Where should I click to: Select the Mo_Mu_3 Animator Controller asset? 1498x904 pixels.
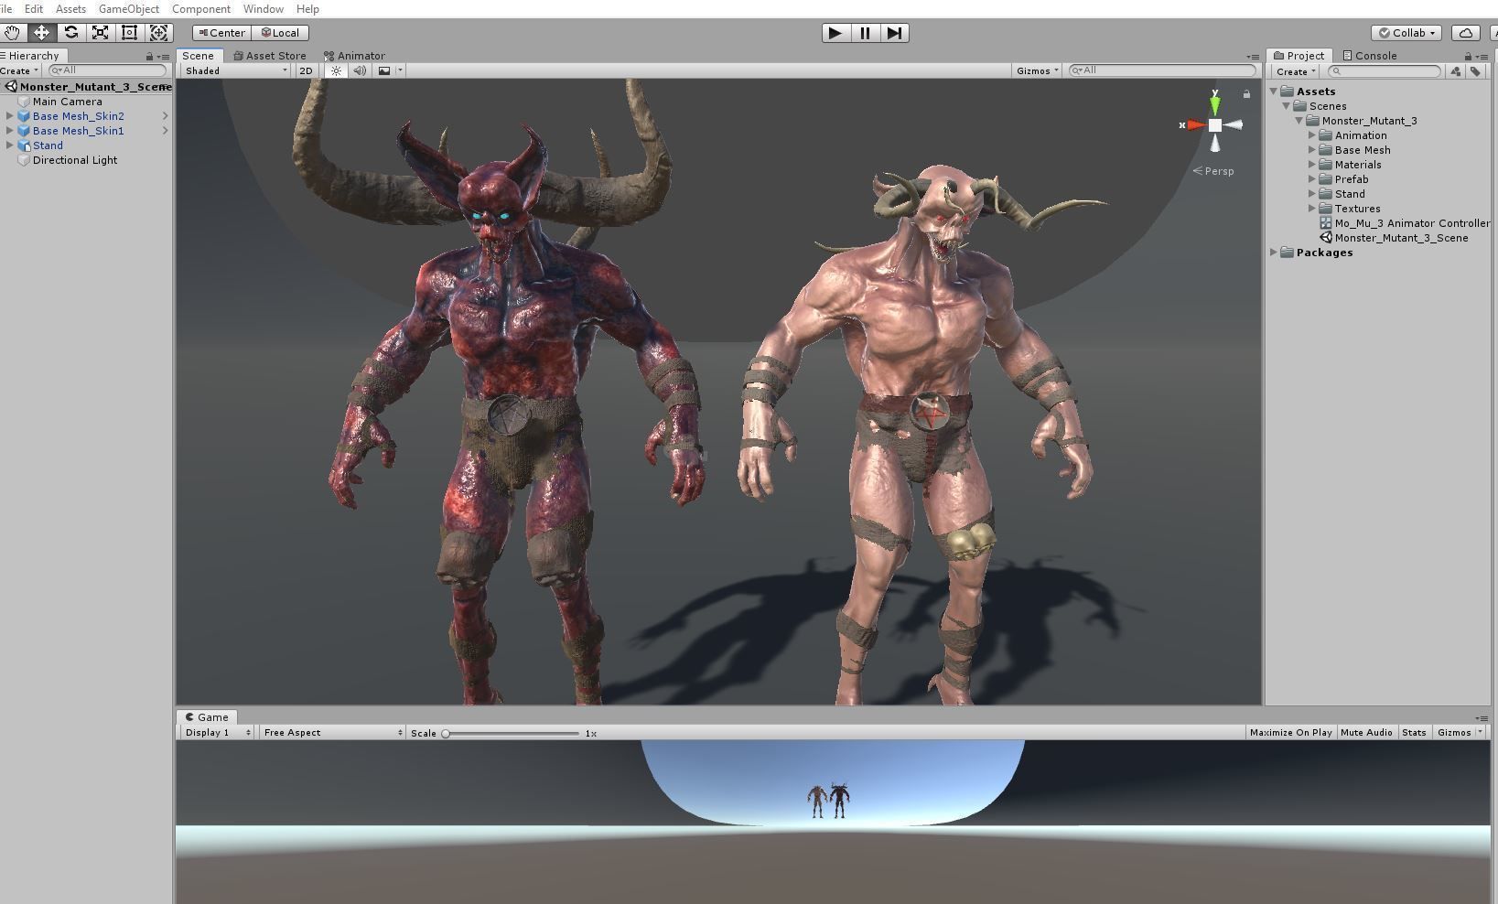pos(1412,222)
